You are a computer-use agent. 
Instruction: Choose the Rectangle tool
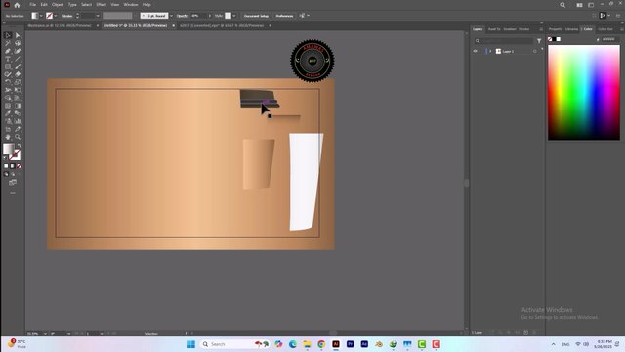coord(8,66)
